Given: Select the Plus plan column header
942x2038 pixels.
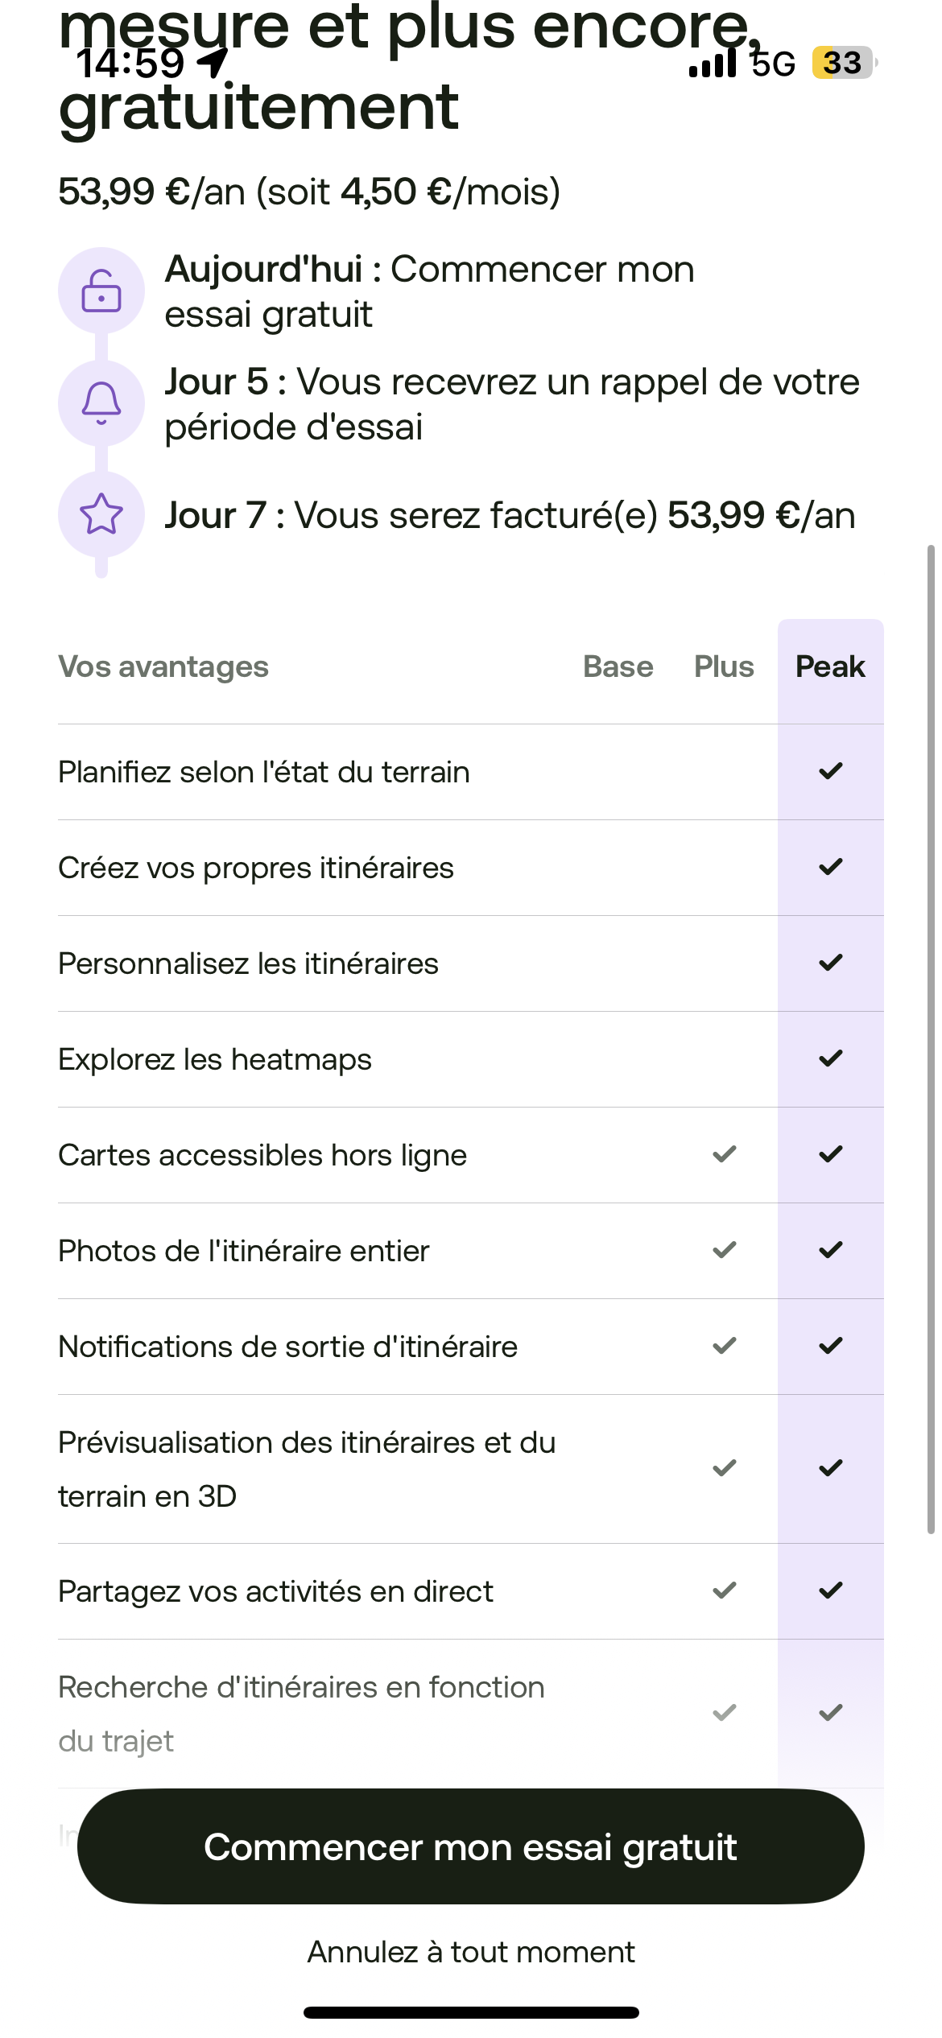Looking at the screenshot, I should coord(724,666).
